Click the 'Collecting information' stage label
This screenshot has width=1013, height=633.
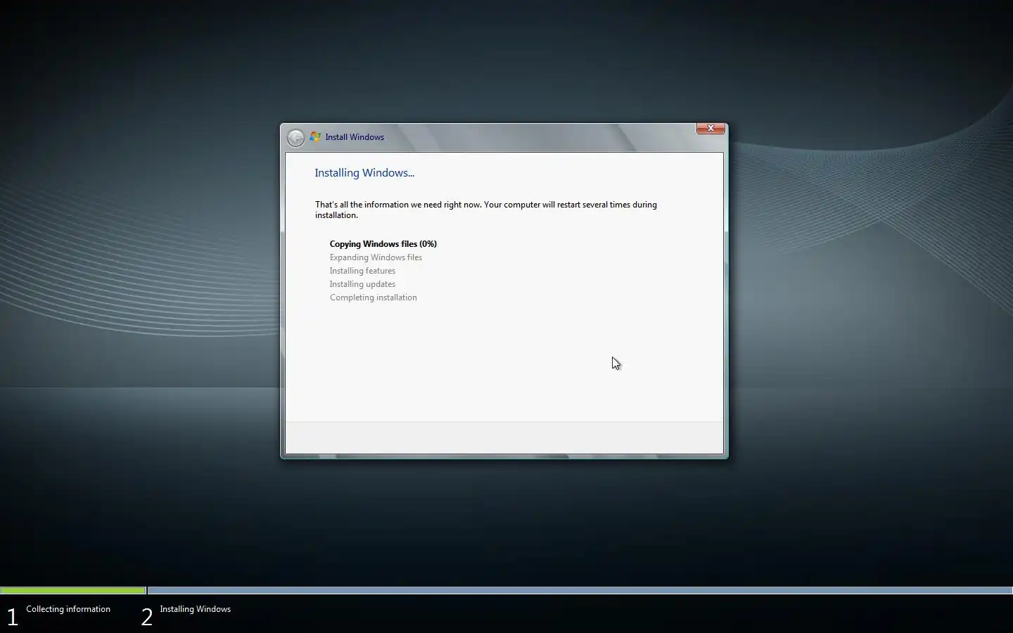pyautogui.click(x=68, y=609)
